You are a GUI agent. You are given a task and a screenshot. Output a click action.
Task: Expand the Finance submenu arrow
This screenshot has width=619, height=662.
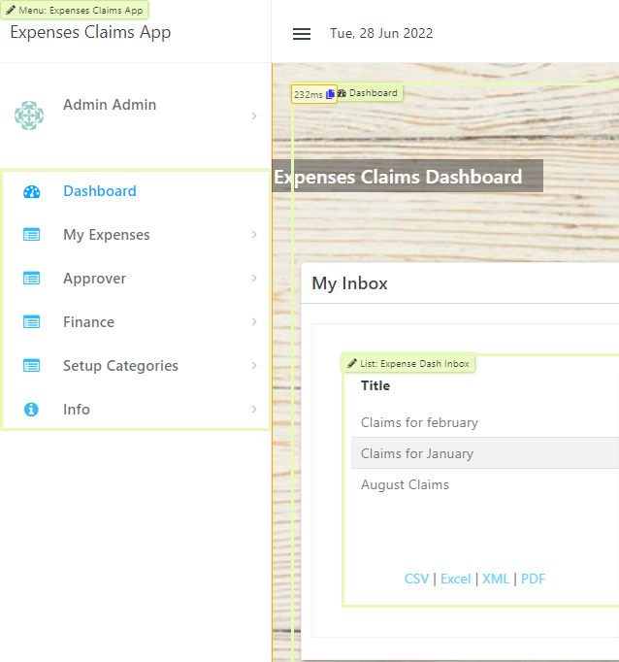click(254, 322)
